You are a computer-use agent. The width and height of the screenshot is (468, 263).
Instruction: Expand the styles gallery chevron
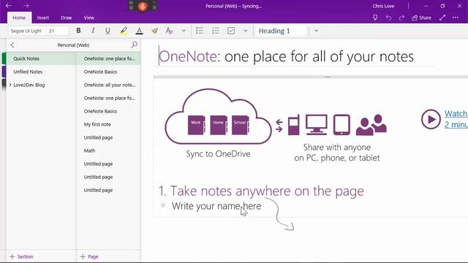(317, 31)
